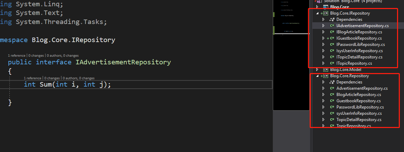404x152 pixels.
Task: Open BlogArticleRepository.cs from Solution Explorer
Action: pyautogui.click(x=358, y=95)
